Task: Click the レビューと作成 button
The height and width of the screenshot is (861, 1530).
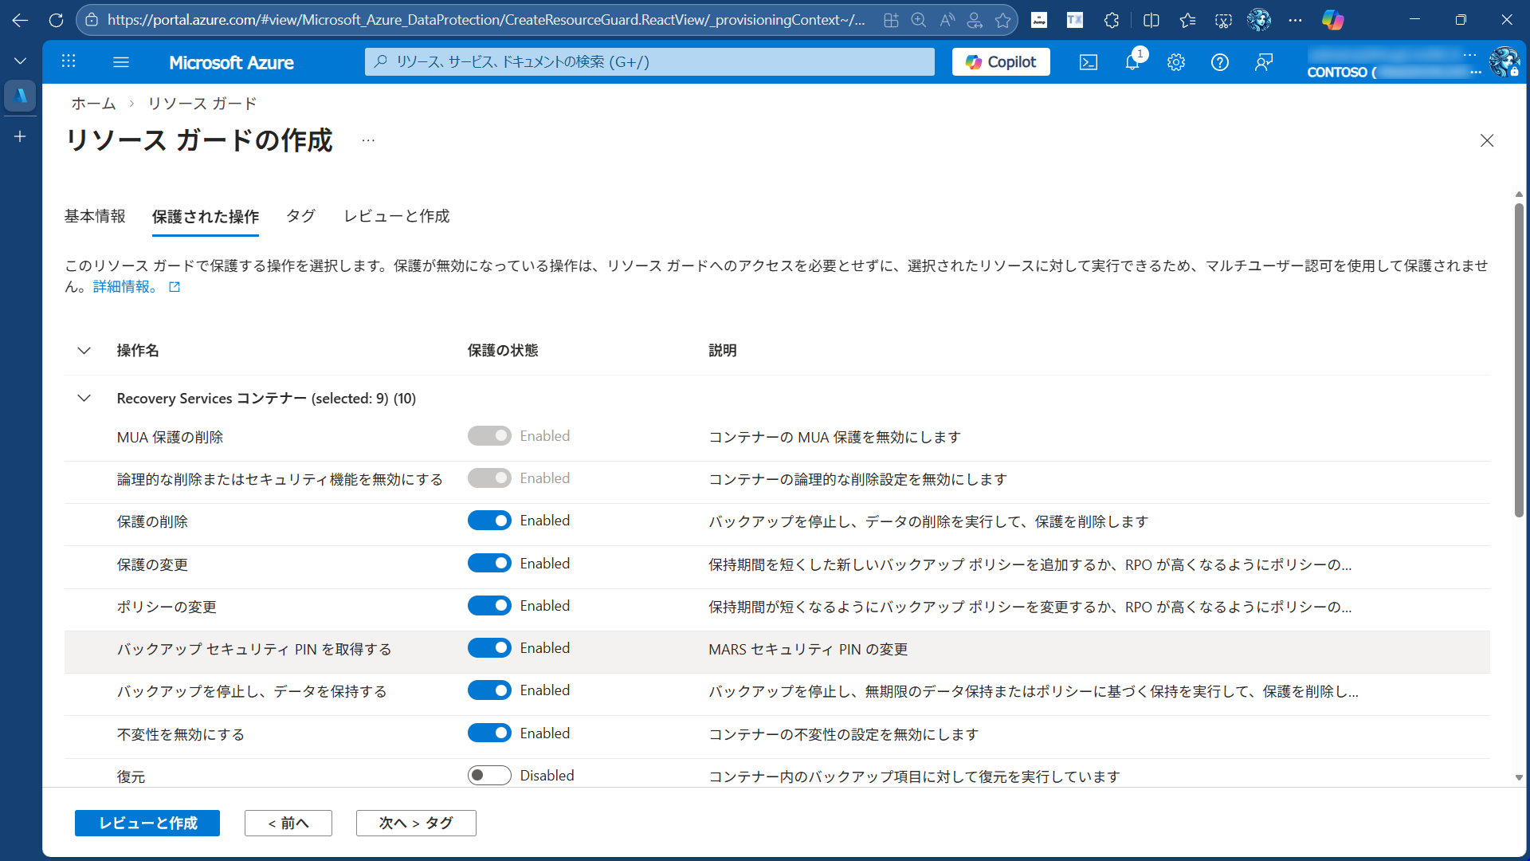Action: 147,823
